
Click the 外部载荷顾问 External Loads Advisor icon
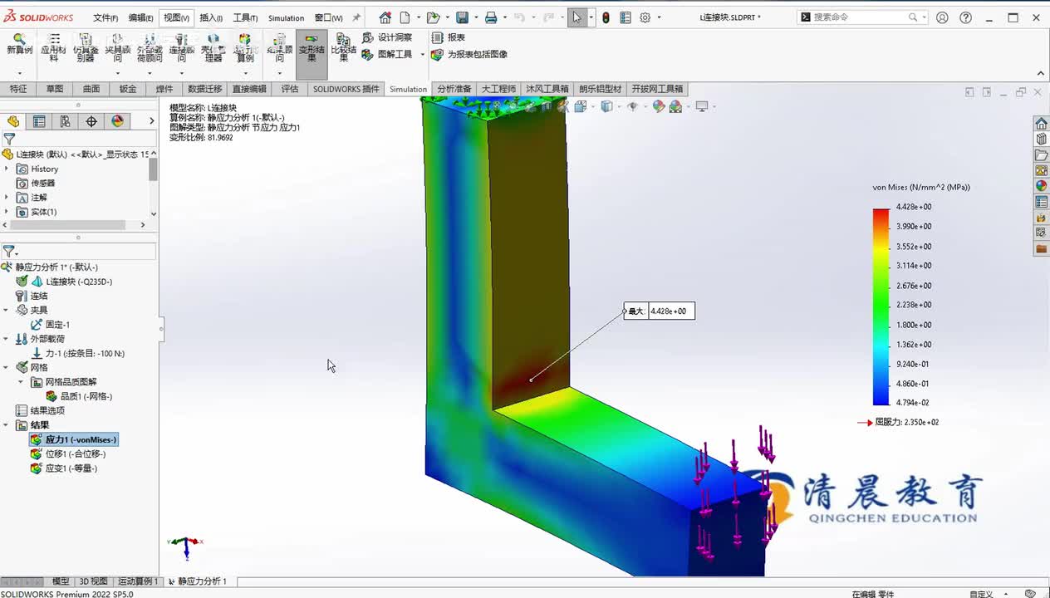[x=150, y=48]
